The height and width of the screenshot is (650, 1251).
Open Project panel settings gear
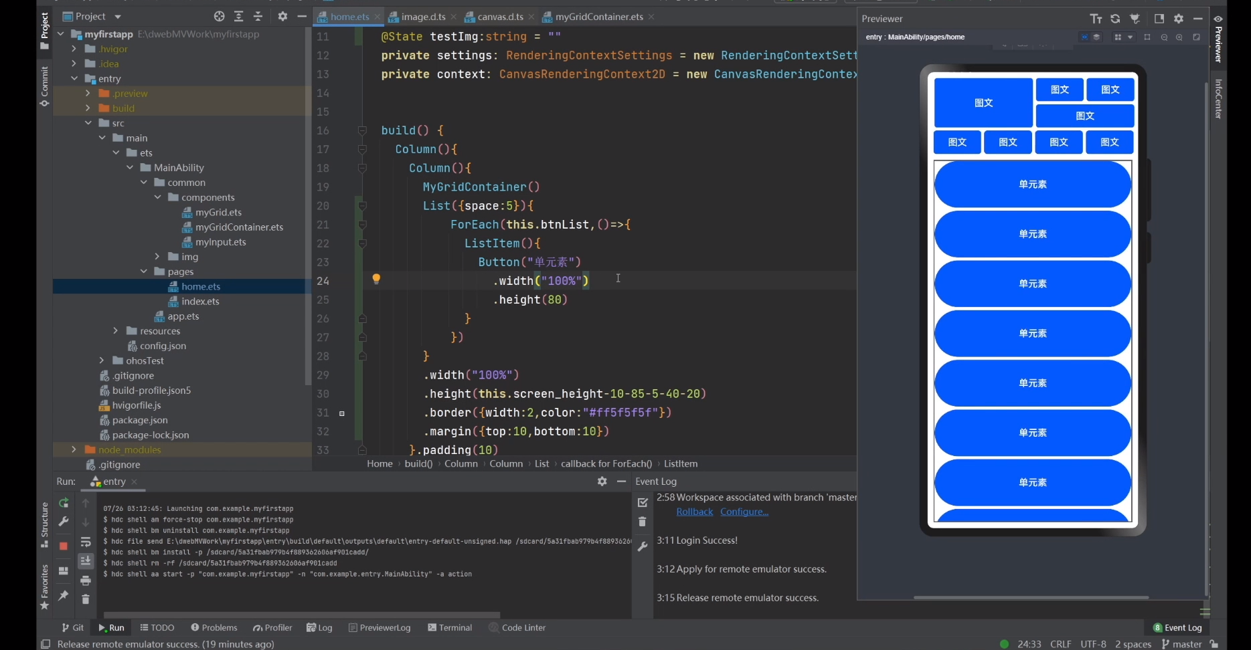pyautogui.click(x=282, y=16)
